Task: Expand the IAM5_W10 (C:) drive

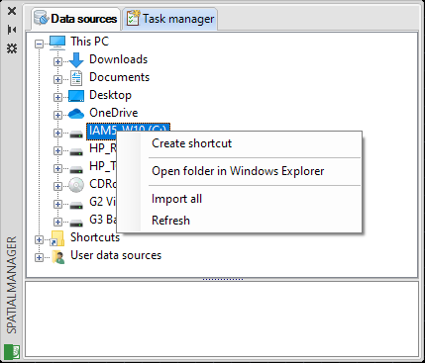Action: click(57, 133)
